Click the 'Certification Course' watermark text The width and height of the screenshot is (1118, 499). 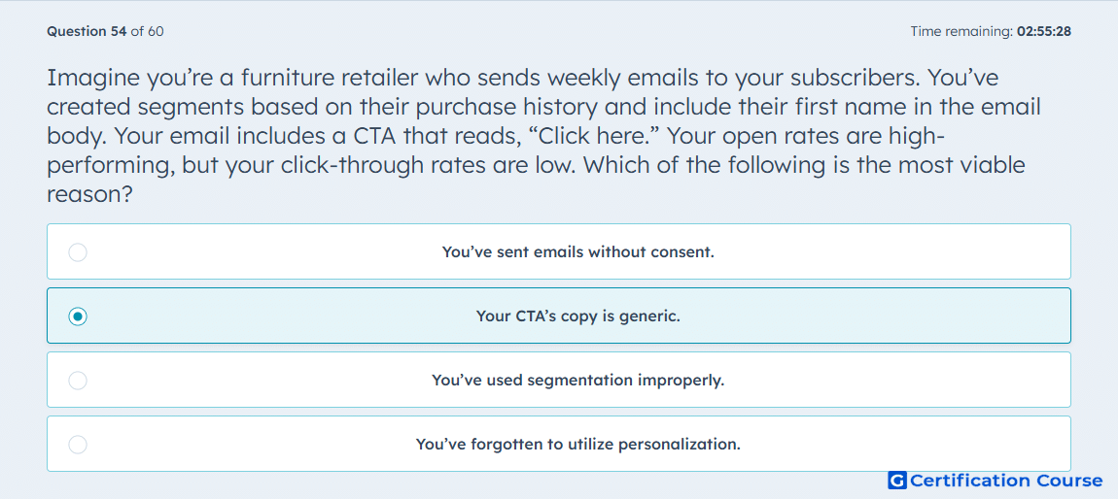pos(1006,481)
